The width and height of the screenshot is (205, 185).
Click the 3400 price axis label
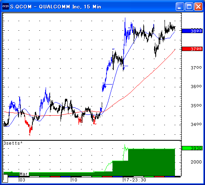coord(196,124)
